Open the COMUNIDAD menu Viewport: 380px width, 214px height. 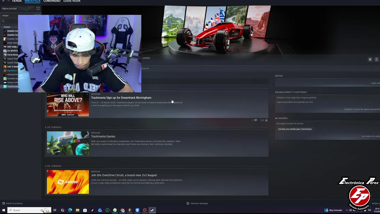[x=52, y=1]
